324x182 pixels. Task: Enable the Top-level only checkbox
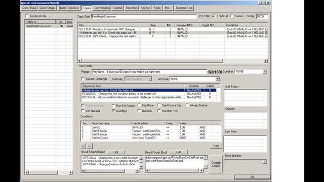pos(26,16)
